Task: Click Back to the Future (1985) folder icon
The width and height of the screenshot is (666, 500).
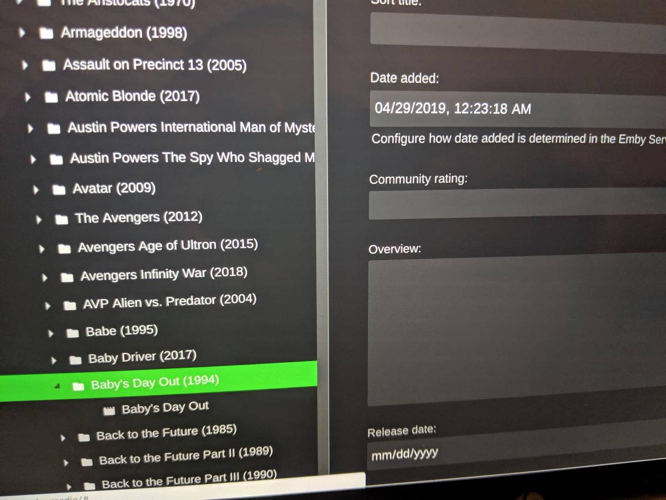Action: click(x=84, y=437)
